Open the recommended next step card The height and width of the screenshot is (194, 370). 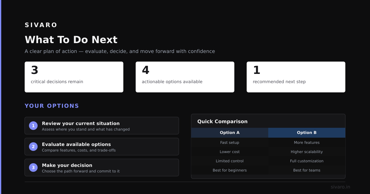pos(296,77)
